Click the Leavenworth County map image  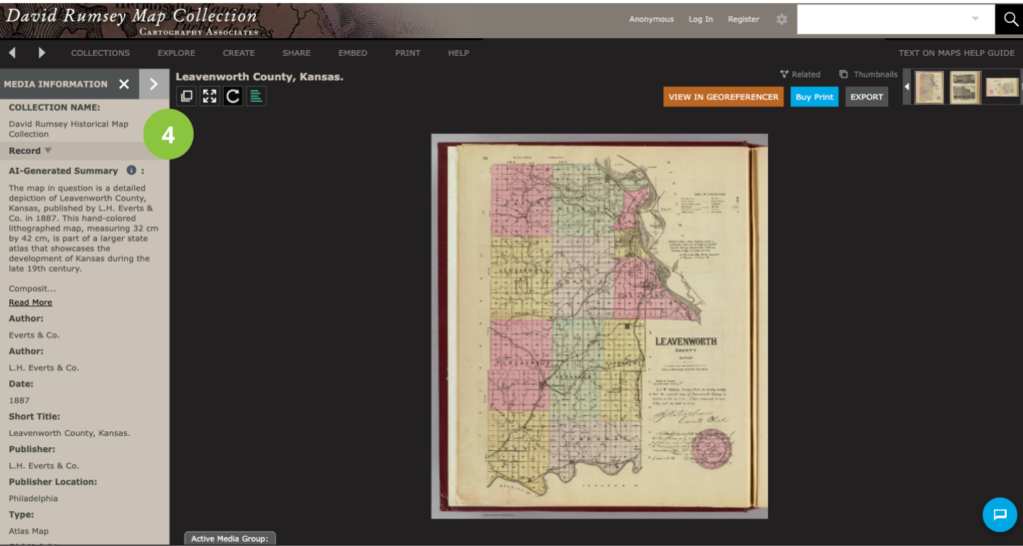click(x=599, y=325)
